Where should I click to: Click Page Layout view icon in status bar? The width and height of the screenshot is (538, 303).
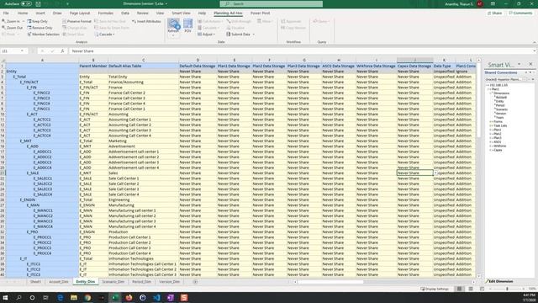click(471, 289)
